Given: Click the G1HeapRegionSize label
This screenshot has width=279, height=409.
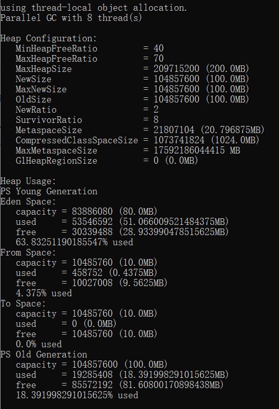Looking at the screenshot, I should (x=57, y=161).
